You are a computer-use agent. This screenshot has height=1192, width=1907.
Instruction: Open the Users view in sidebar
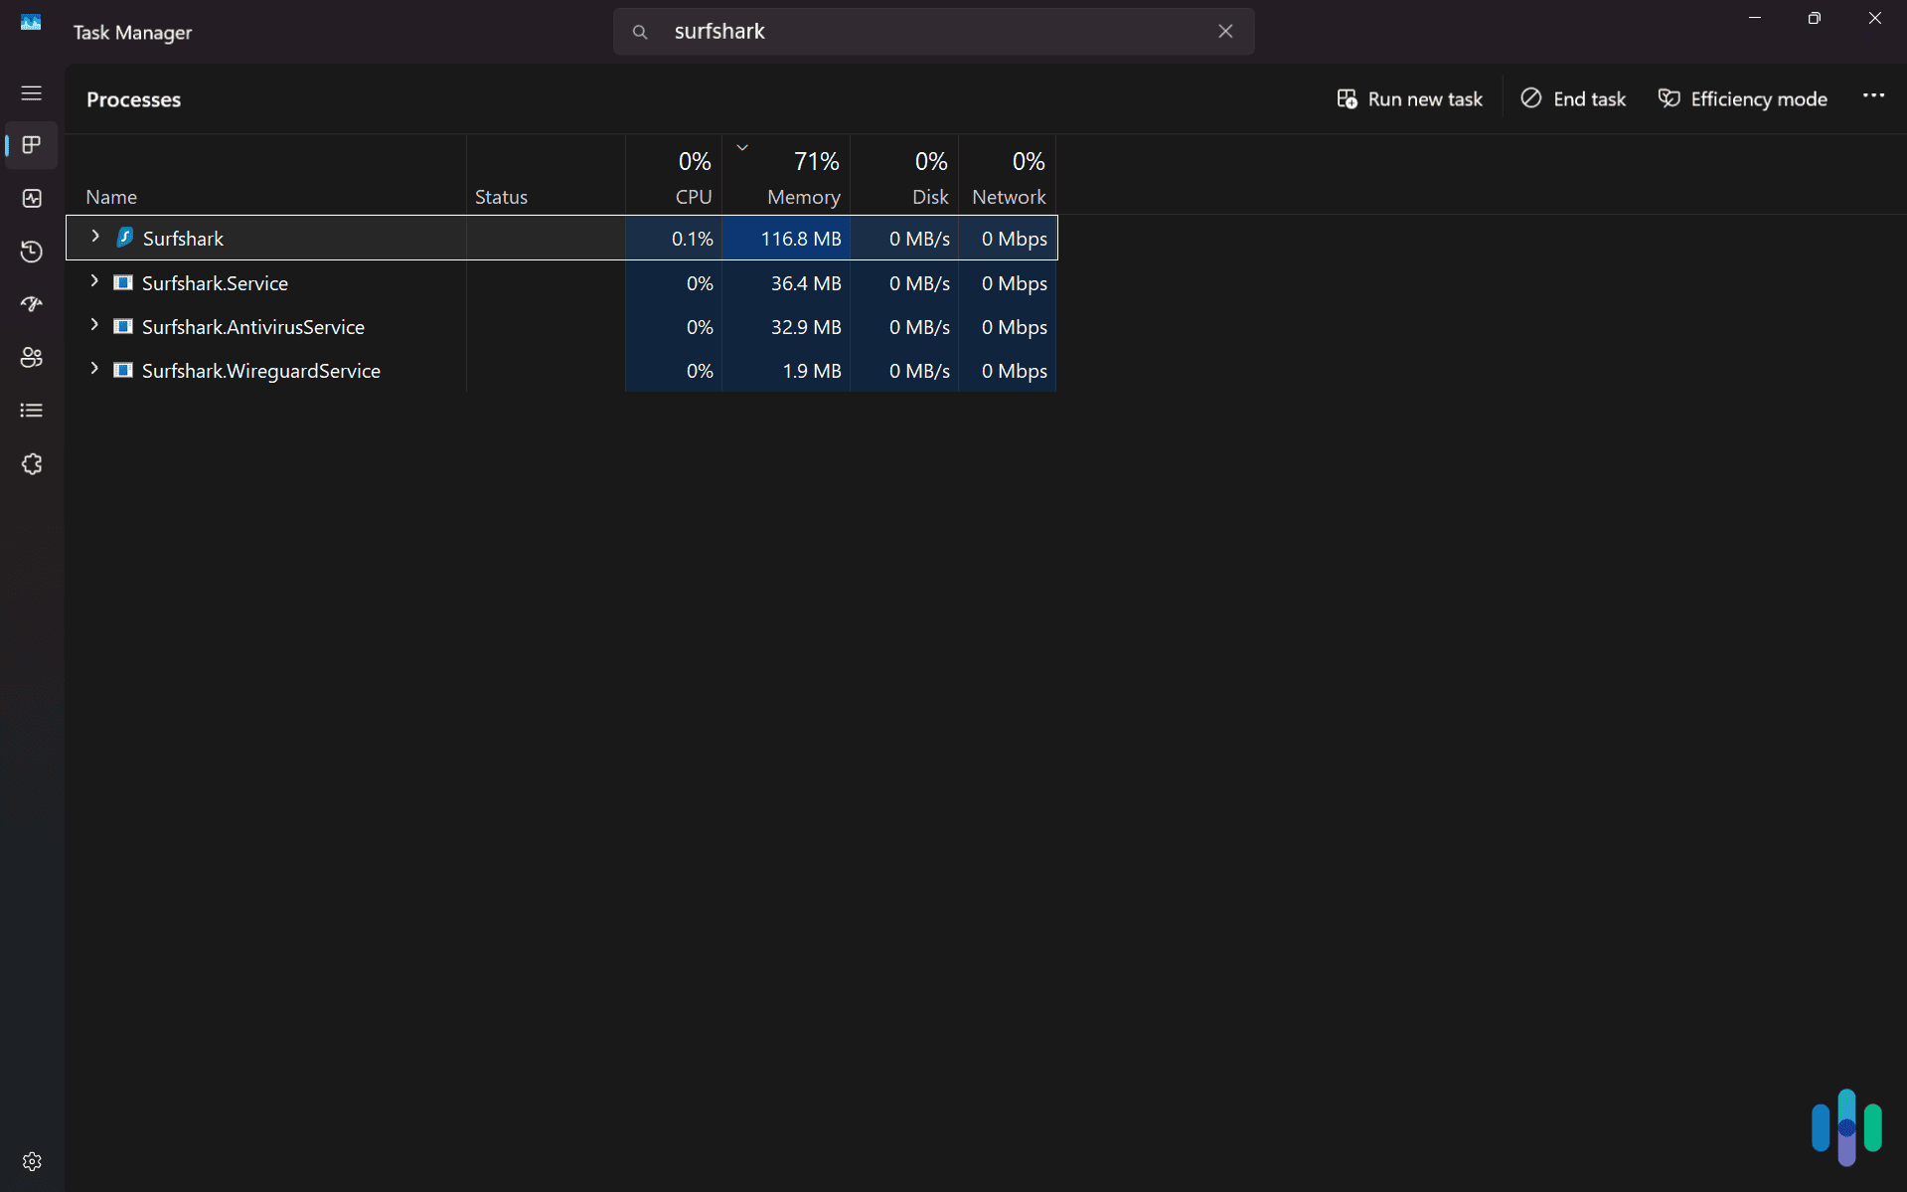click(31, 357)
